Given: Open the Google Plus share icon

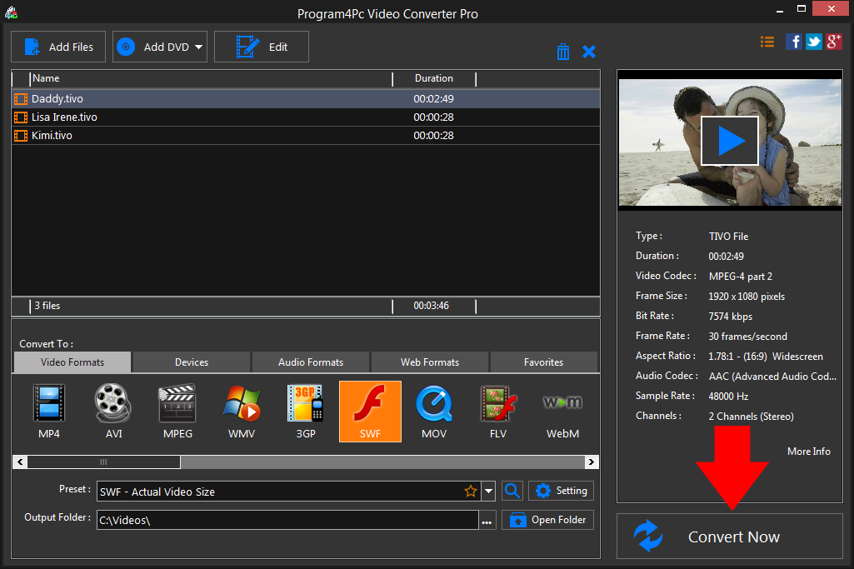Looking at the screenshot, I should click(x=834, y=42).
